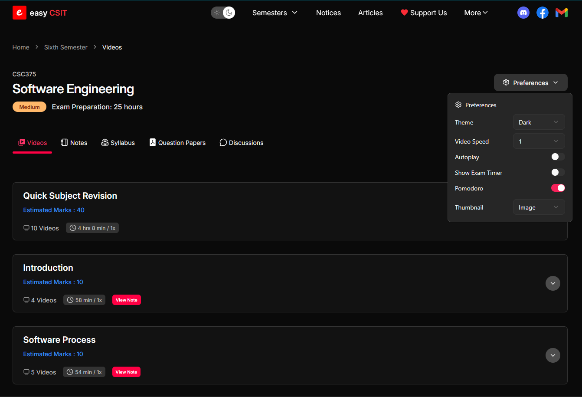Image resolution: width=582 pixels, height=397 pixels.
Task: Expand the Software Process section chevron
Action: click(553, 355)
